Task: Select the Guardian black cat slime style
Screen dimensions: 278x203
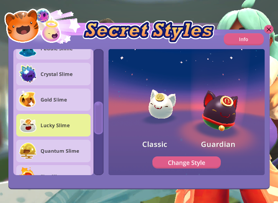Action: coord(220,110)
